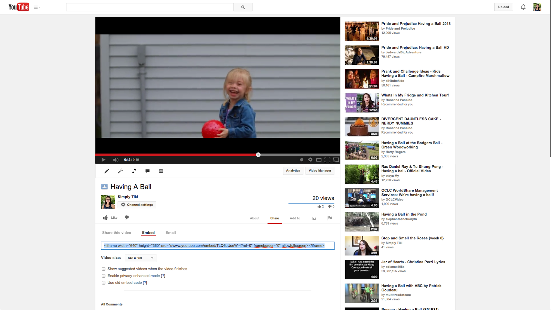551x310 pixels.
Task: Switch to theater mode icon
Action: click(319, 159)
